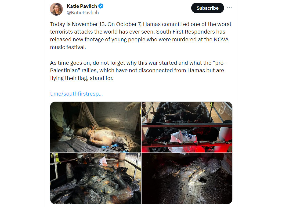Select the @KatiePavlich handle
This screenshot has height=207, width=282.
pyautogui.click(x=83, y=13)
